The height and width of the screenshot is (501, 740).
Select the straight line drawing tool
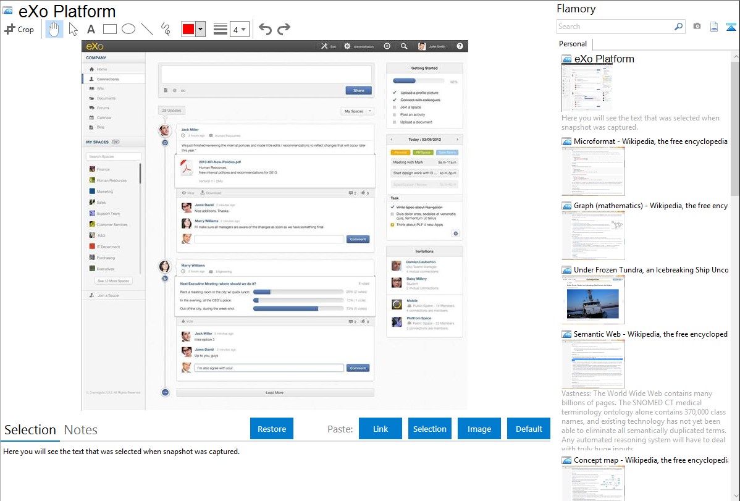pos(147,29)
